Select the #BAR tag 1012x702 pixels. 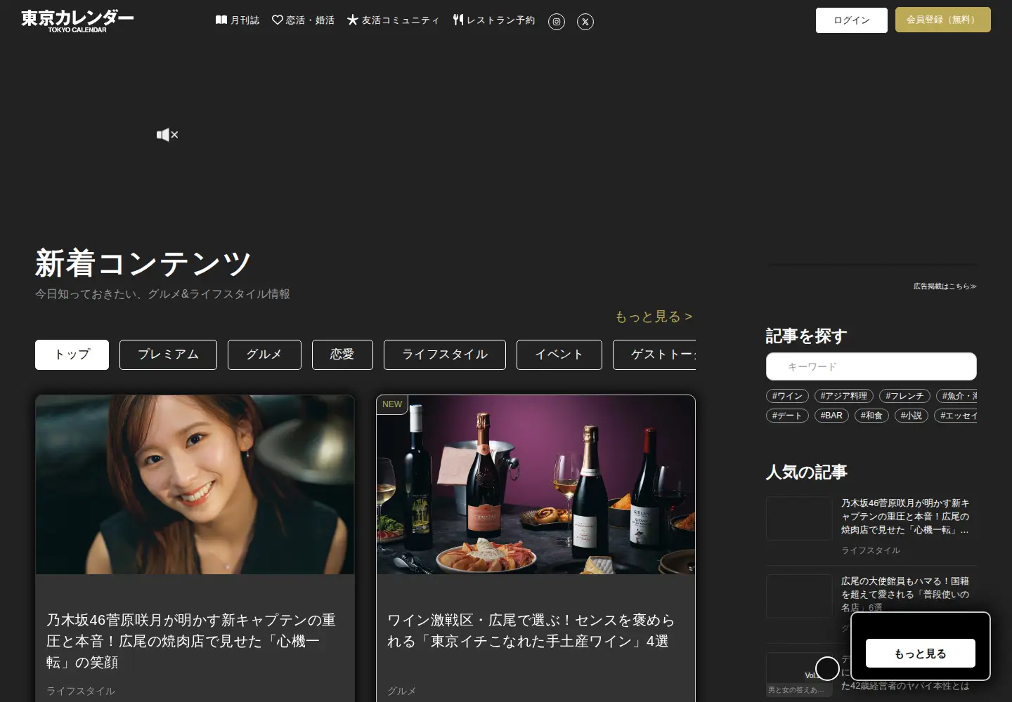tap(831, 416)
